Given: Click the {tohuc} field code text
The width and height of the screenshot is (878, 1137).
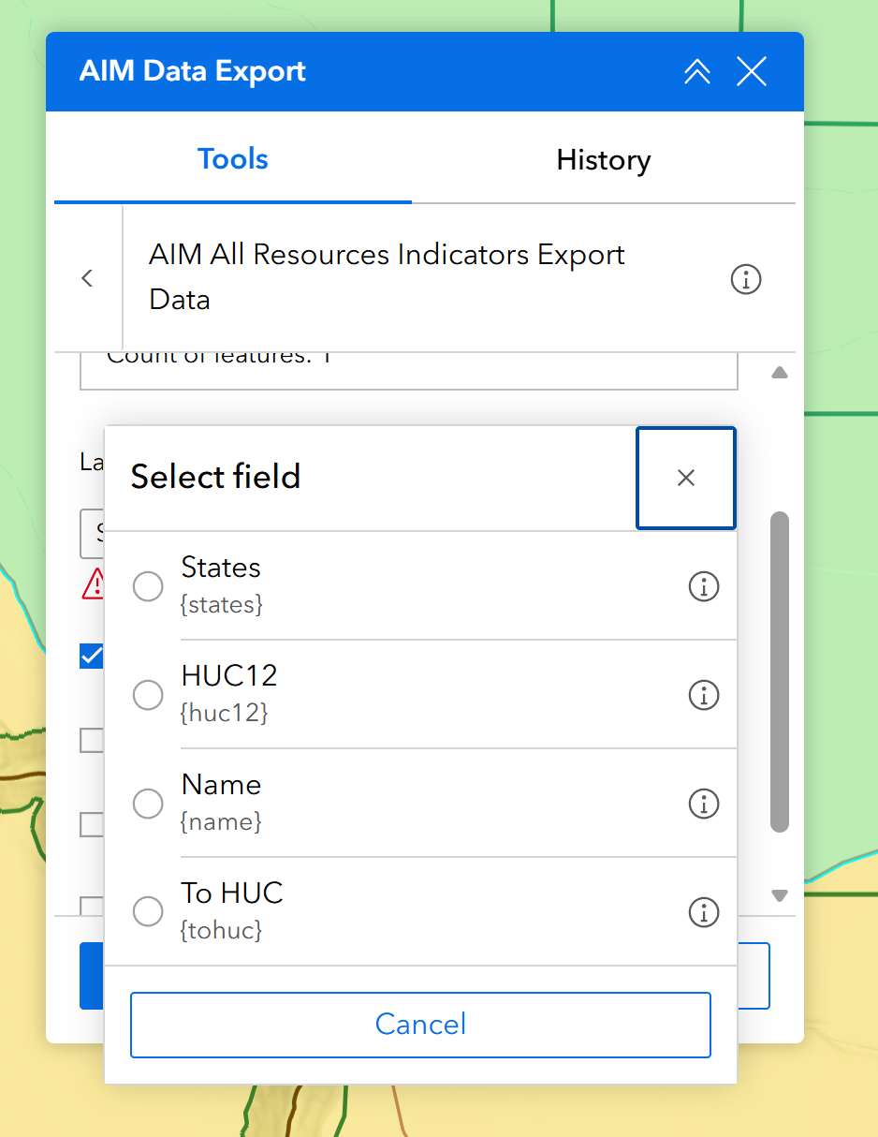Looking at the screenshot, I should (x=221, y=931).
